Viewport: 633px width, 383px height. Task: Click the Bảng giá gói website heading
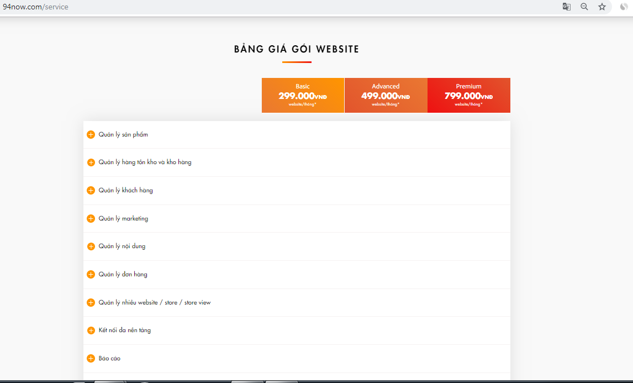click(297, 49)
